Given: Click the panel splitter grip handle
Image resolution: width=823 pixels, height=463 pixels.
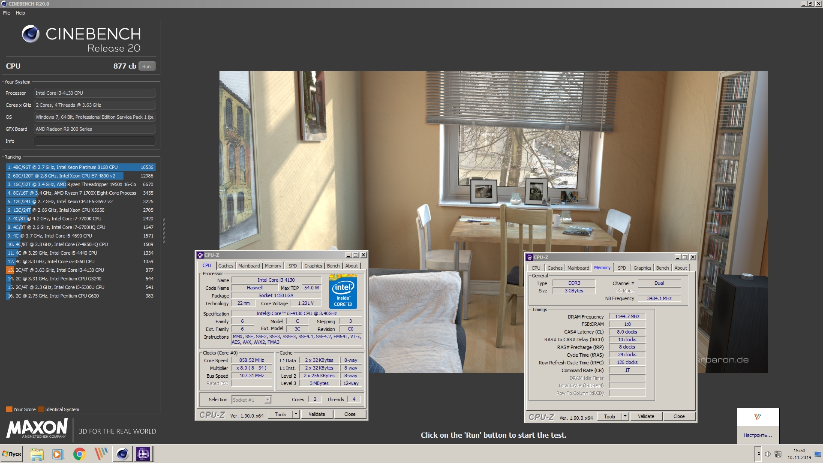Looking at the screenshot, I should [164, 230].
